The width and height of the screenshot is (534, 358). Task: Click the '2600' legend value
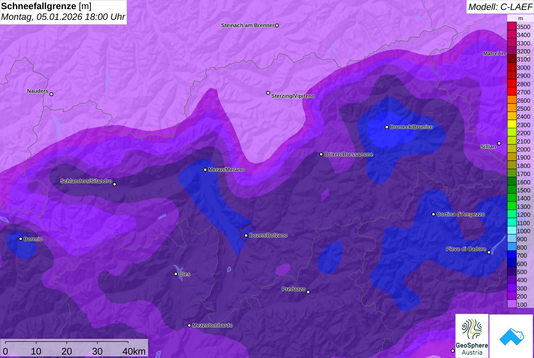(523, 100)
